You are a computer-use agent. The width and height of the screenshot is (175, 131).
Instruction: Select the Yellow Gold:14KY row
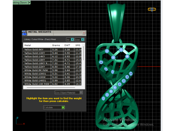click(x=52, y=56)
